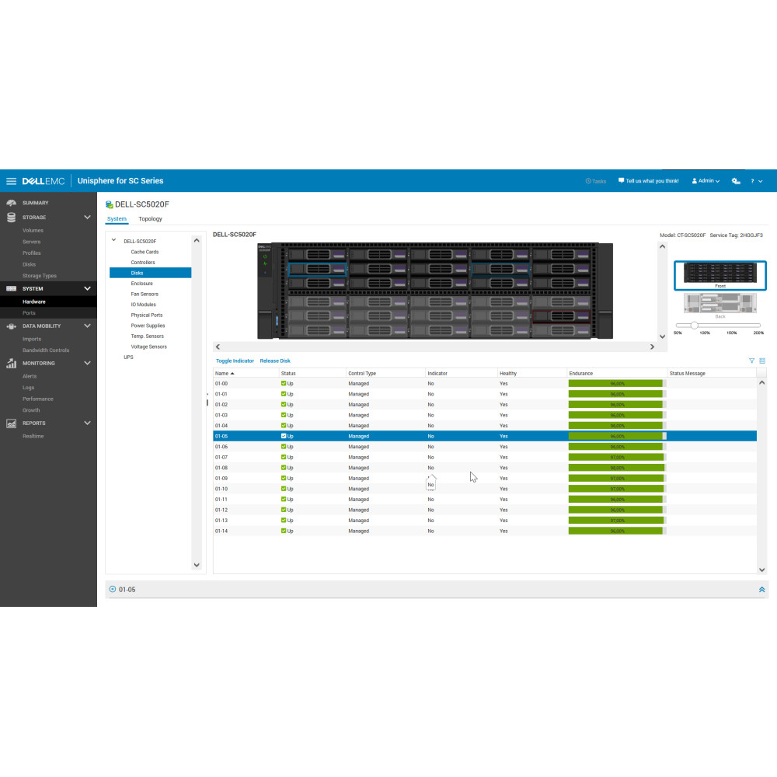This screenshot has height=777, width=777.
Task: Click Toggle Indicator link
Action: pyautogui.click(x=235, y=361)
